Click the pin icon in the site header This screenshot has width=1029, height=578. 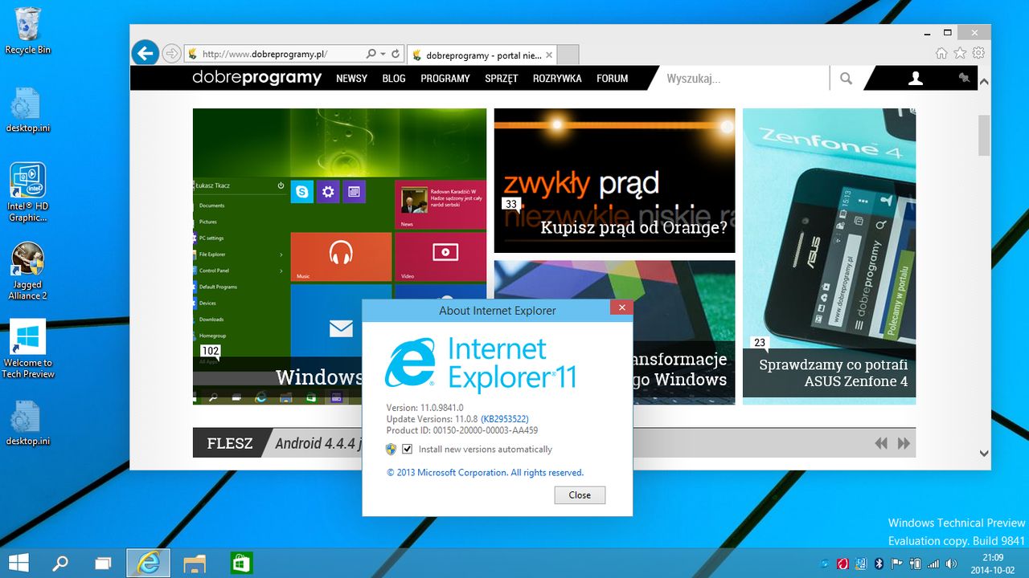click(x=964, y=78)
